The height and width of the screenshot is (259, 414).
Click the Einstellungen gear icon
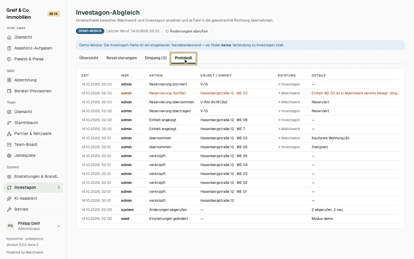(9, 177)
